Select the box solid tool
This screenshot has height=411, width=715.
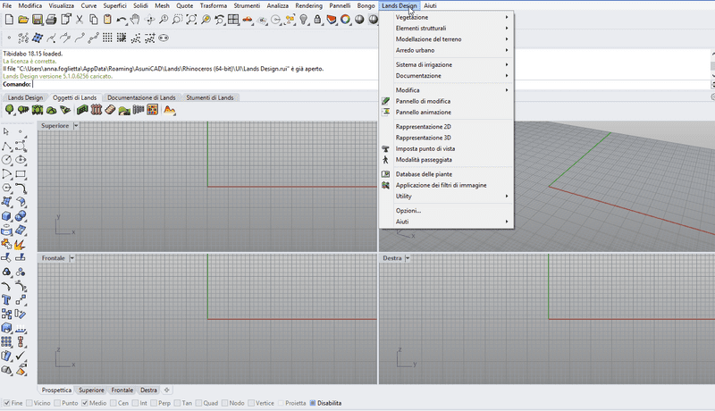tap(6, 215)
